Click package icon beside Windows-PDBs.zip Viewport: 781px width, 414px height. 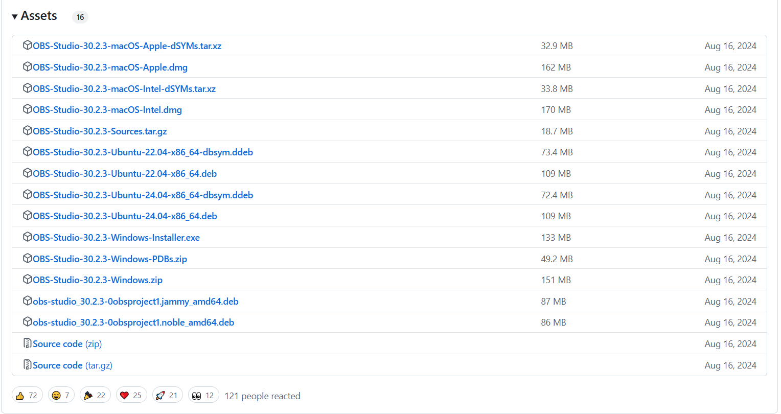pyautogui.click(x=28, y=259)
